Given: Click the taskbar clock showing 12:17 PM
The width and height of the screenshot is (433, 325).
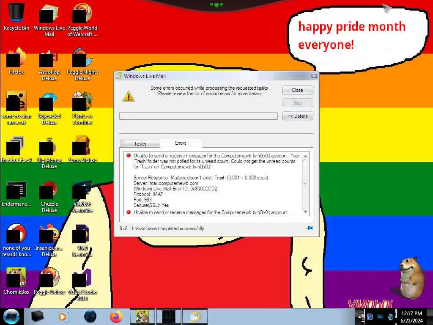Looking at the screenshot, I should click(x=411, y=317).
